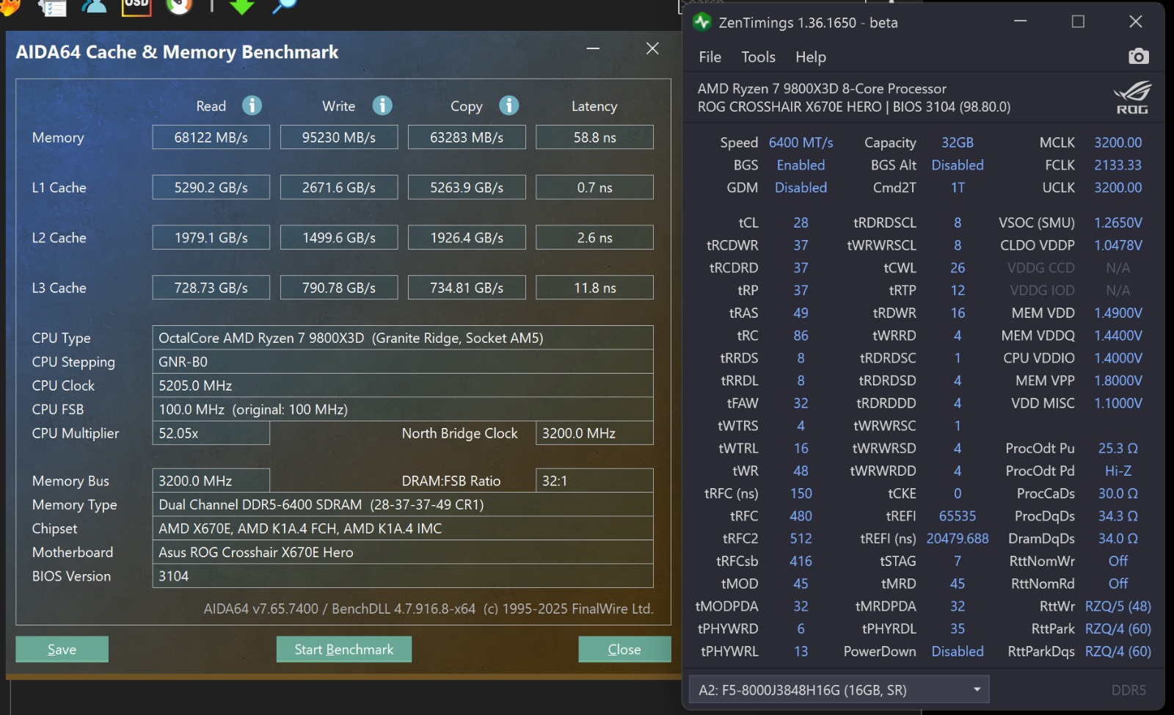Click the Capacity value 32GB
This screenshot has width=1174, height=715.
coord(958,142)
